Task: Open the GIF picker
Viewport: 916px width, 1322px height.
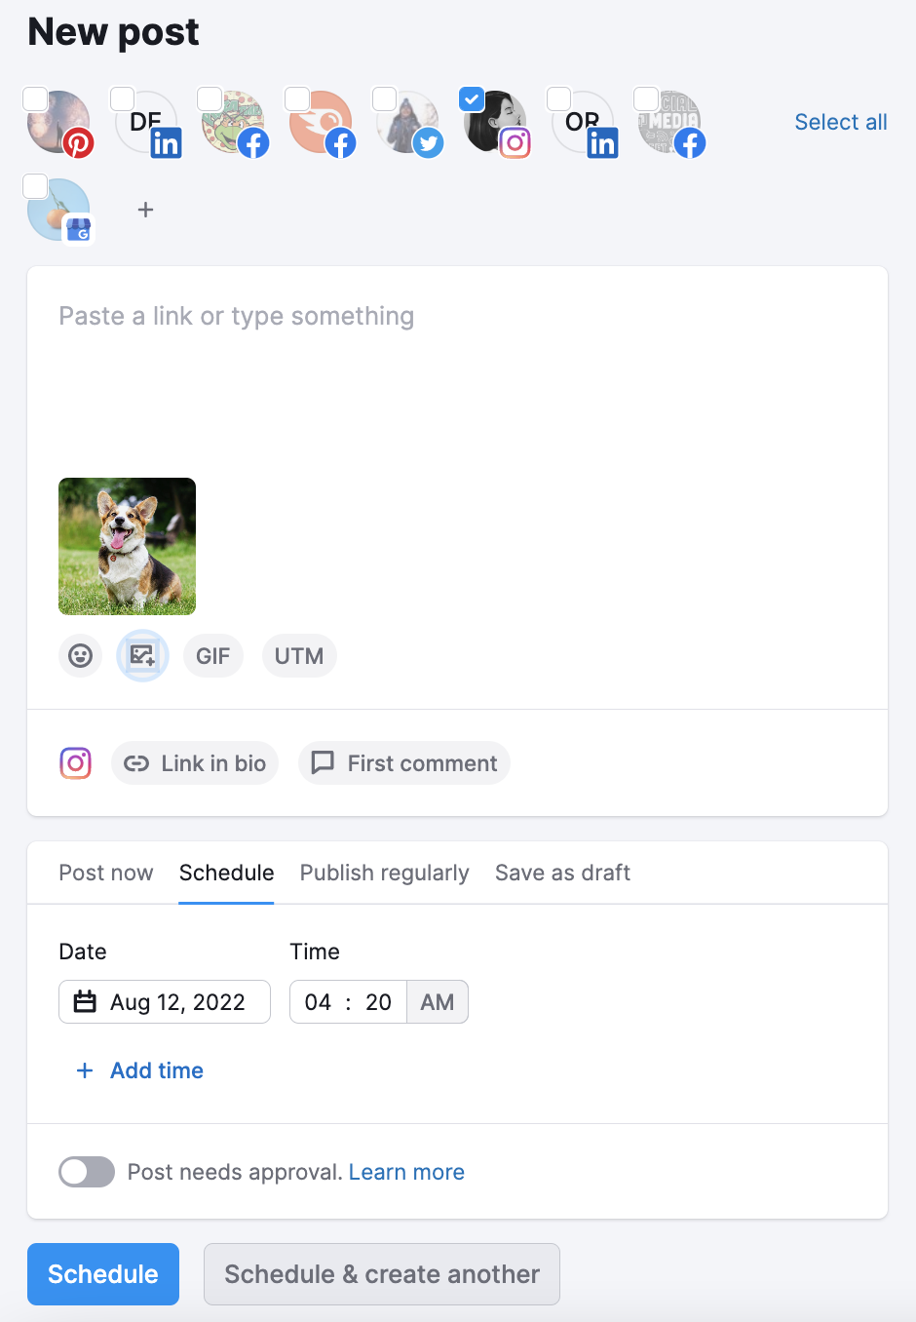Action: click(212, 656)
